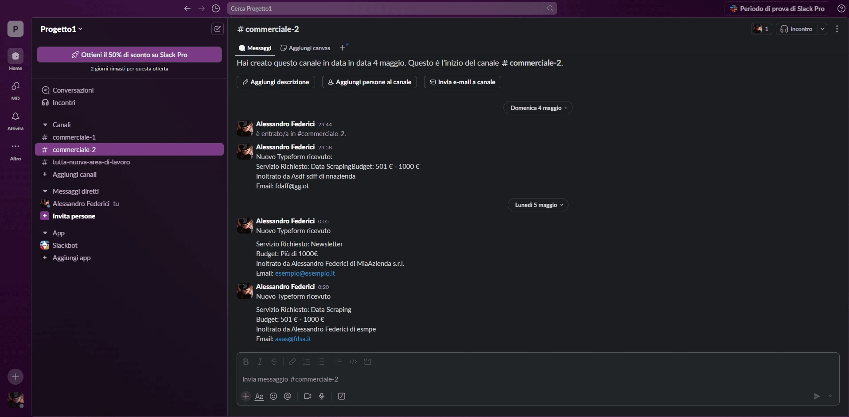This screenshot has width=849, height=417.
Task: Apply bold formatting in composer
Action: (x=246, y=362)
